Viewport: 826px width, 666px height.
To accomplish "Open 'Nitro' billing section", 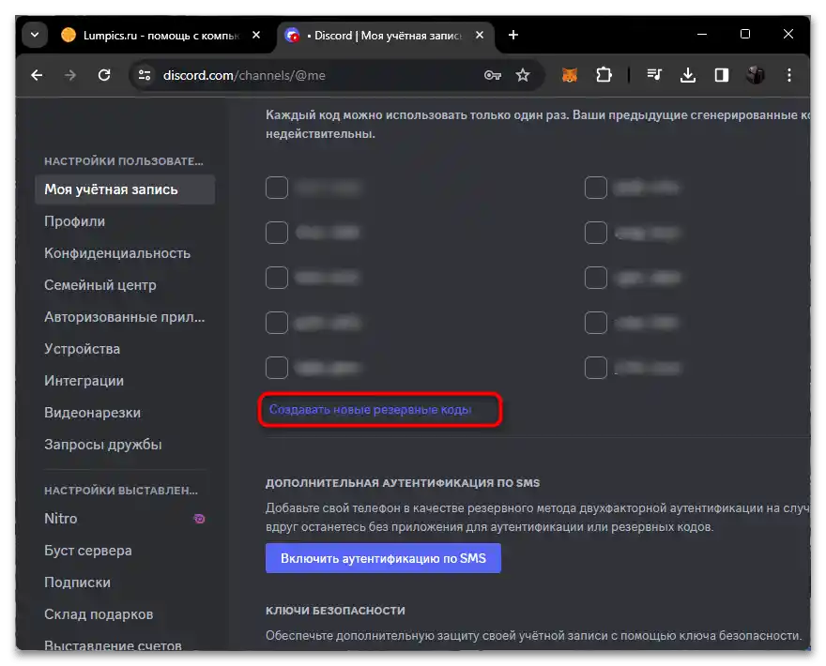I will point(125,519).
